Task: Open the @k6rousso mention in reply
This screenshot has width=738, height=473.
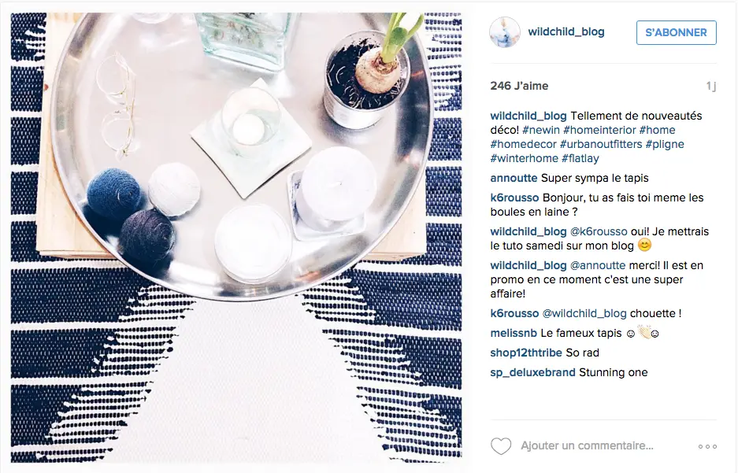Action: (x=599, y=231)
